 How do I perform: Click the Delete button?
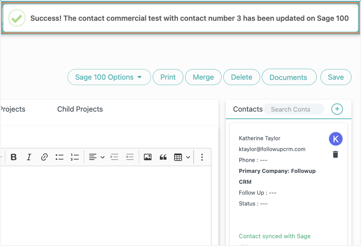click(242, 77)
